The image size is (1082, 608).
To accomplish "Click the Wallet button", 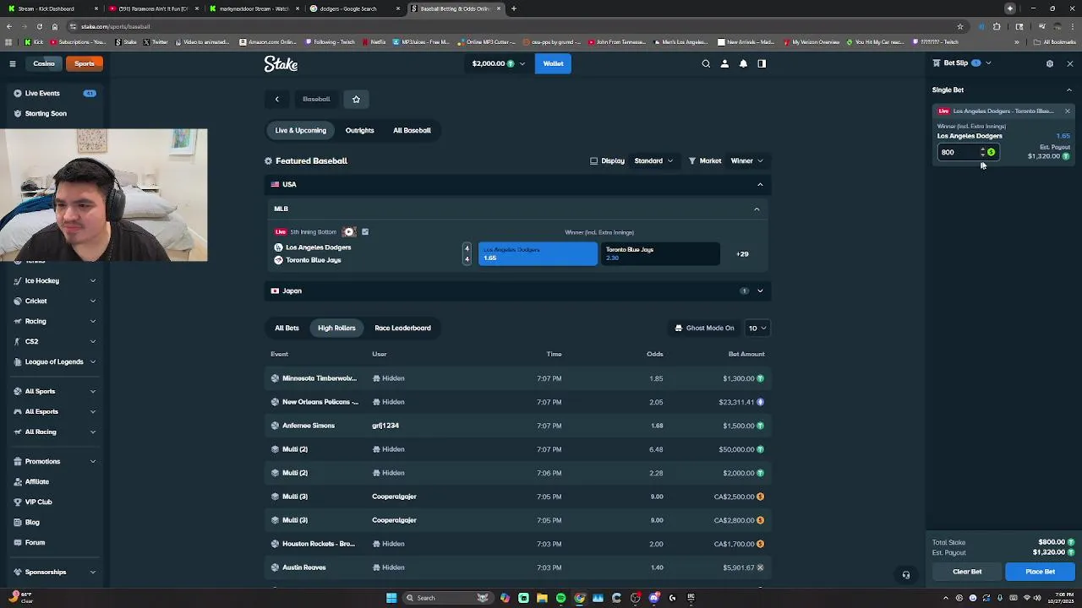I will 553,63.
